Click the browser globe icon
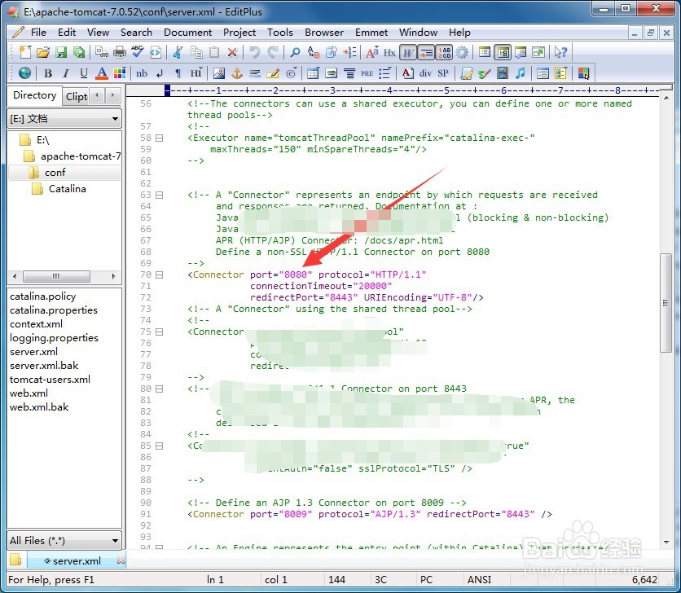Image resolution: width=681 pixels, height=593 pixels. point(24,73)
